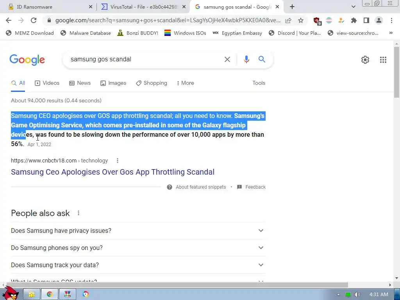Open Bonzi BUDDY! bookmark

(x=138, y=33)
